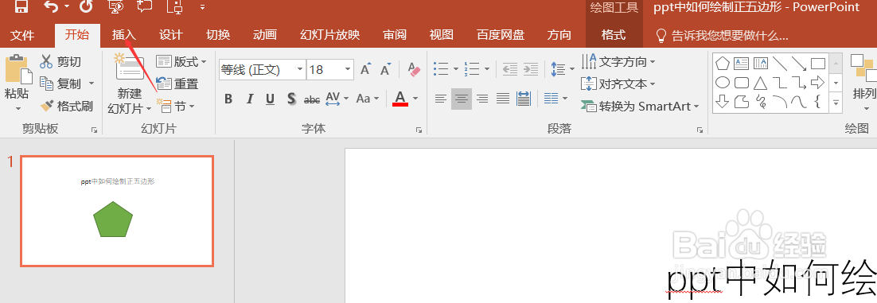Open 对齐文本 align text menu
The height and width of the screenshot is (303, 877).
click(x=618, y=84)
